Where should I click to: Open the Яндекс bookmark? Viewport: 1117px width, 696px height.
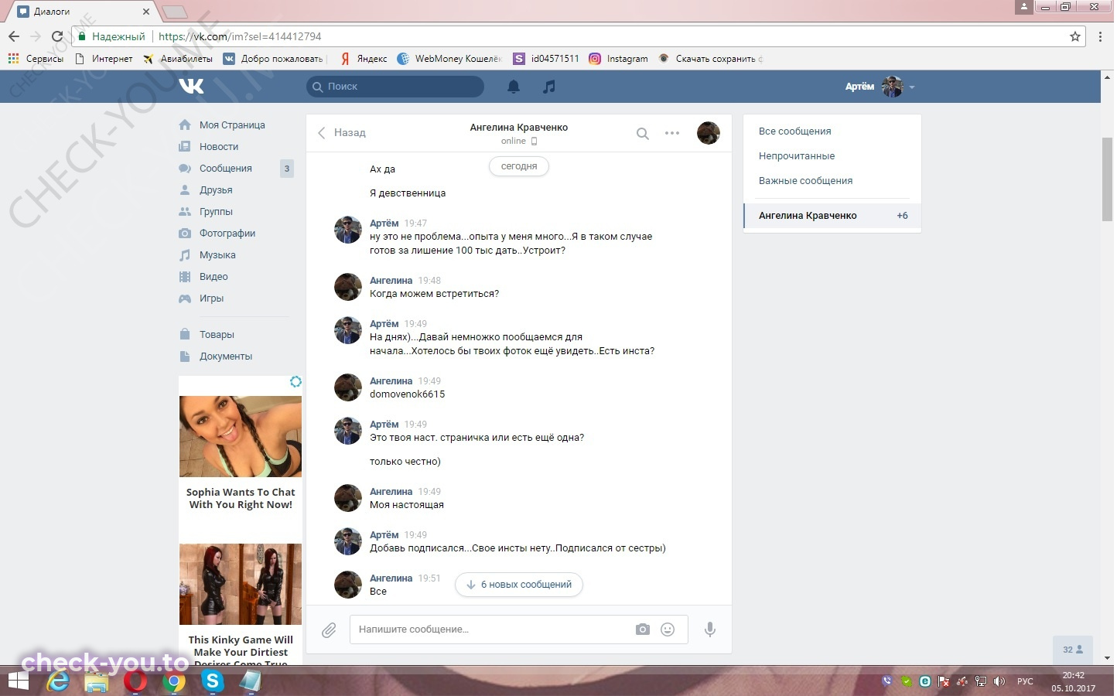tap(364, 59)
